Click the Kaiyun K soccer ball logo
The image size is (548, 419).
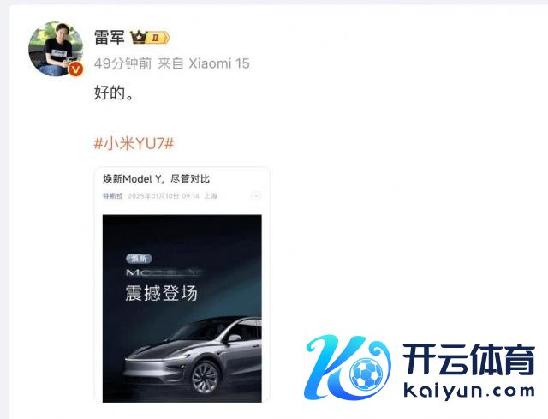pos(348,368)
